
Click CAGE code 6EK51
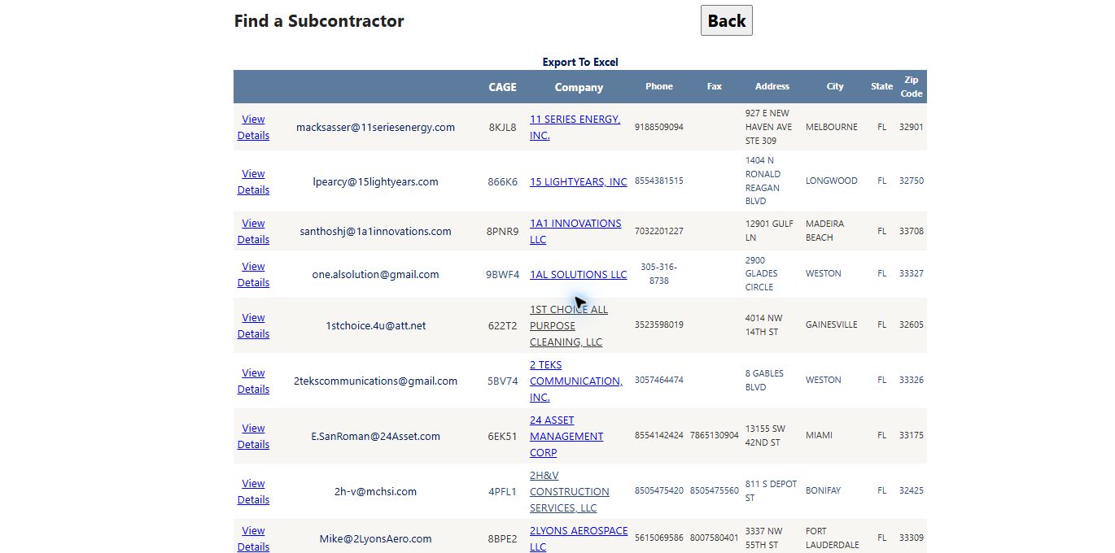(x=502, y=437)
